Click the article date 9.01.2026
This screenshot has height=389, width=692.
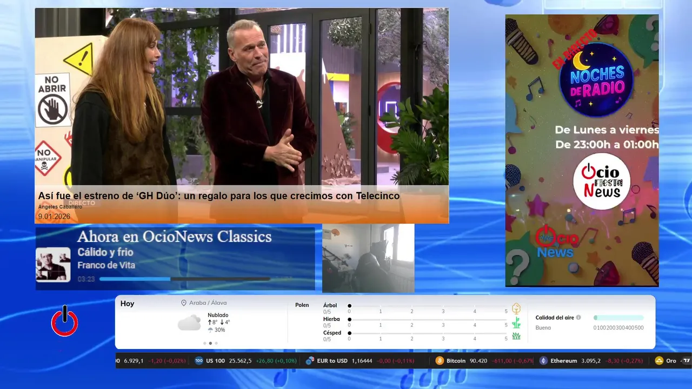(x=54, y=216)
